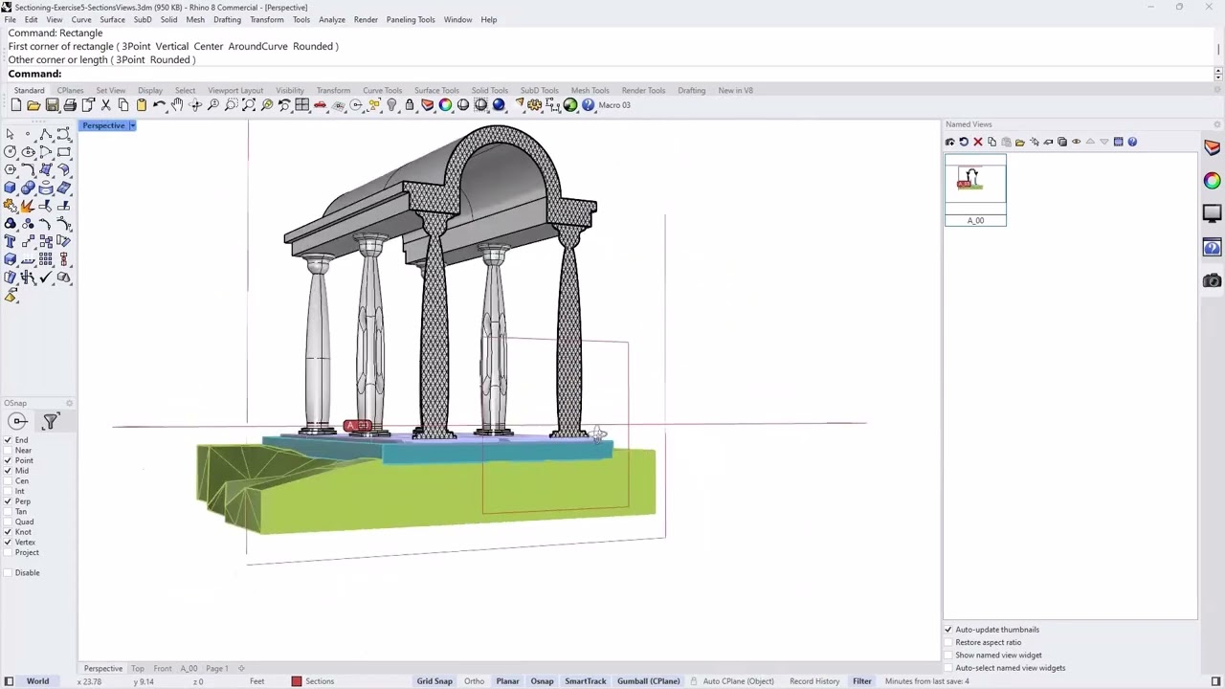Open the osnap filter funnel options
The height and width of the screenshot is (689, 1225).
(51, 421)
